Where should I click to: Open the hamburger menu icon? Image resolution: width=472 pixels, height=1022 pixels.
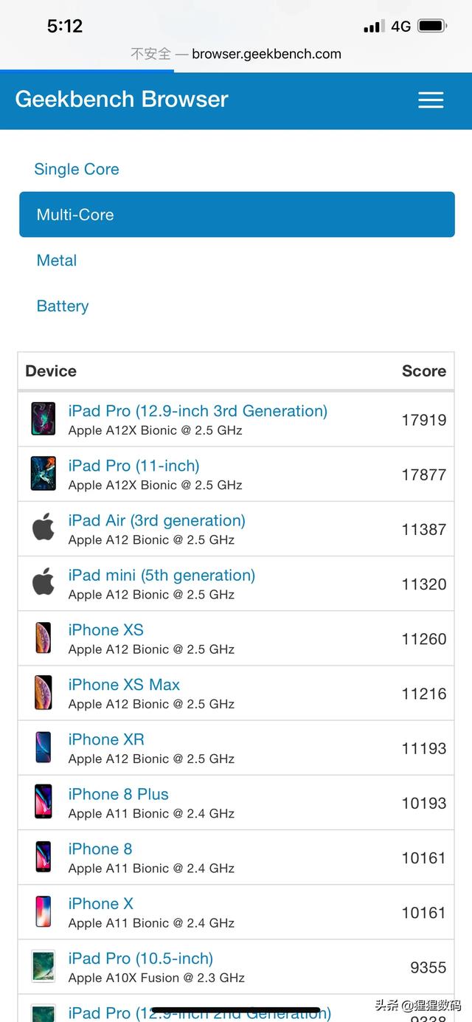(431, 100)
